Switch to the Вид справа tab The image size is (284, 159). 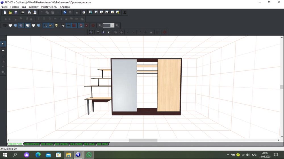coord(76,144)
